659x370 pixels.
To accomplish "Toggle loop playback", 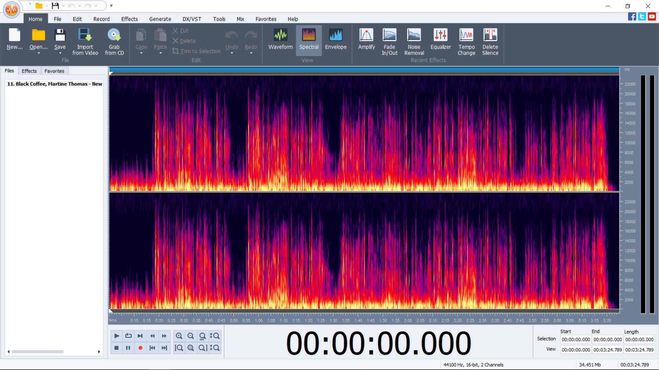I will [x=128, y=336].
